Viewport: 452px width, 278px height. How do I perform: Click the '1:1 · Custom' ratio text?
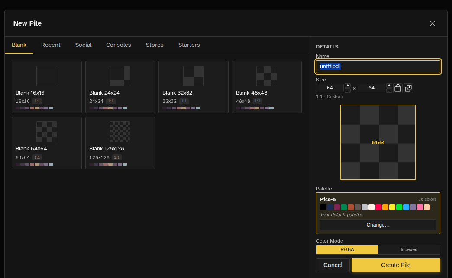[x=329, y=97]
